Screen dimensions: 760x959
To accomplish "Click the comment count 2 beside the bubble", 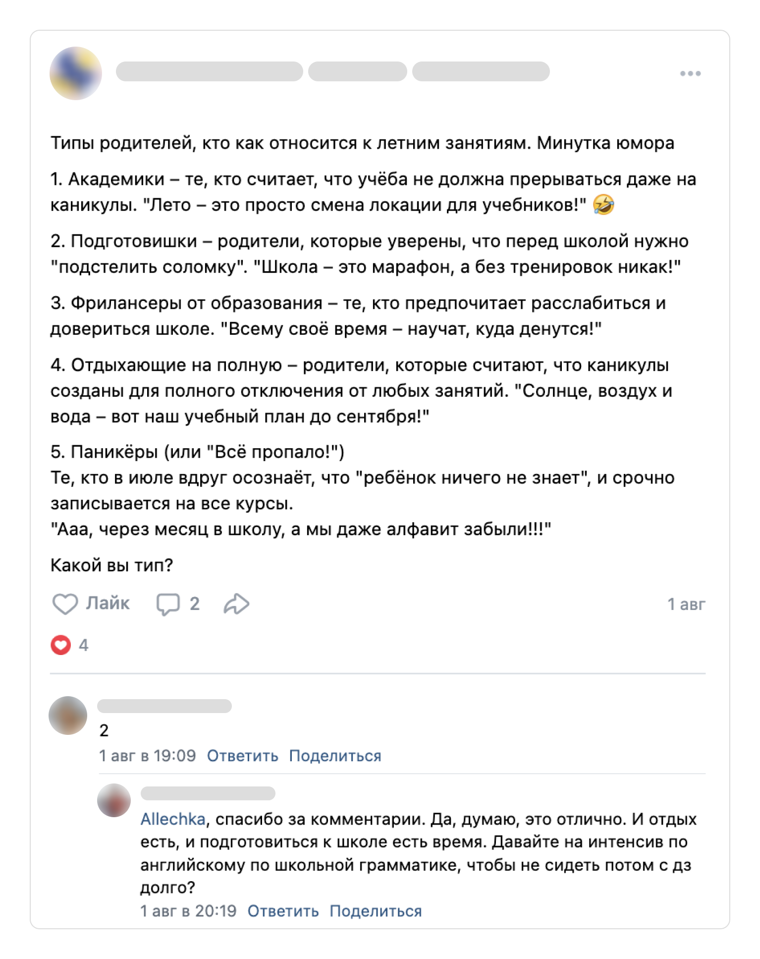I will pos(194,603).
